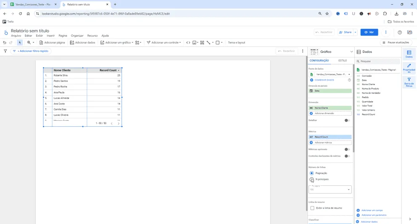Image resolution: width=417 pixels, height=224 pixels.
Task: Click the blue Ver button
Action: pyautogui.click(x=369, y=32)
